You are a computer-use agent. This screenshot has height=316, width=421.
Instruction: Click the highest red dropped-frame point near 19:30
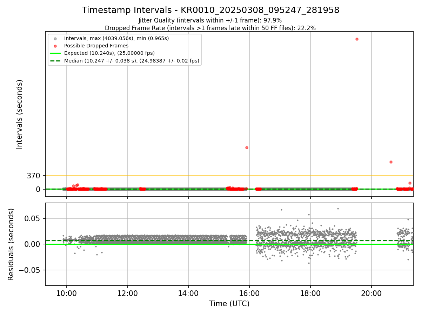(x=357, y=39)
